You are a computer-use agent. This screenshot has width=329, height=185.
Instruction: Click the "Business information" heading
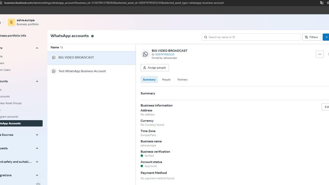click(x=157, y=105)
